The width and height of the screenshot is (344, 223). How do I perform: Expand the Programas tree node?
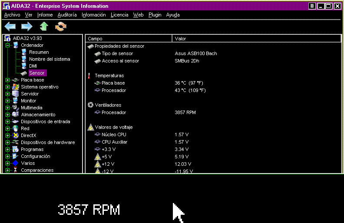click(7, 149)
